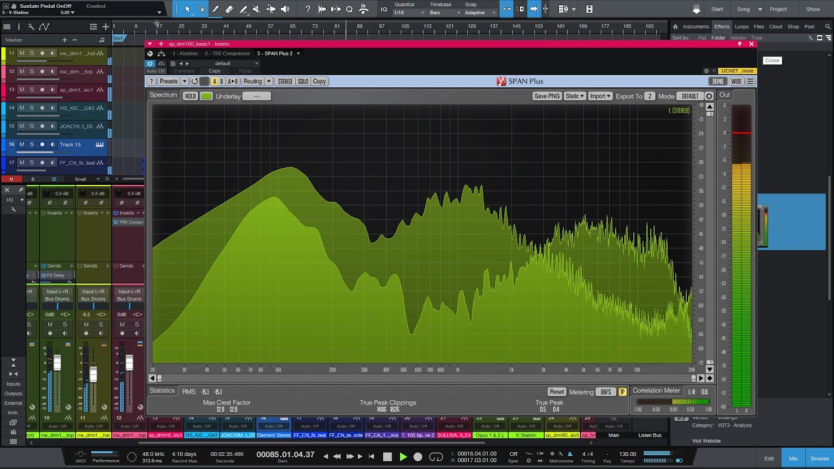Toggle the green spectrum enable button
The width and height of the screenshot is (834, 469).
click(x=206, y=96)
